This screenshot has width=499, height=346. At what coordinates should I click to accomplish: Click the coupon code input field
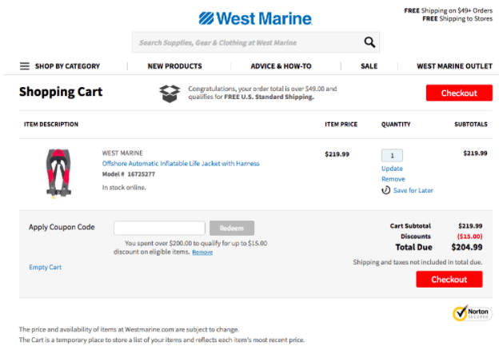(159, 228)
